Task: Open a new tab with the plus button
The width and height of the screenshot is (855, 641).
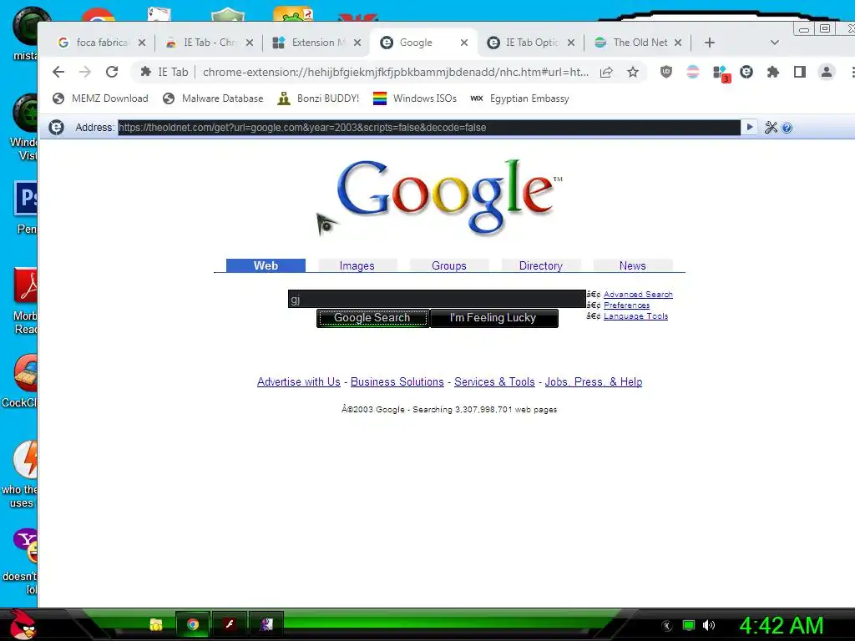Action: [x=710, y=43]
